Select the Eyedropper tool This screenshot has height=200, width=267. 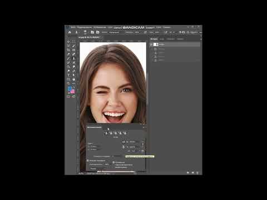(68, 54)
